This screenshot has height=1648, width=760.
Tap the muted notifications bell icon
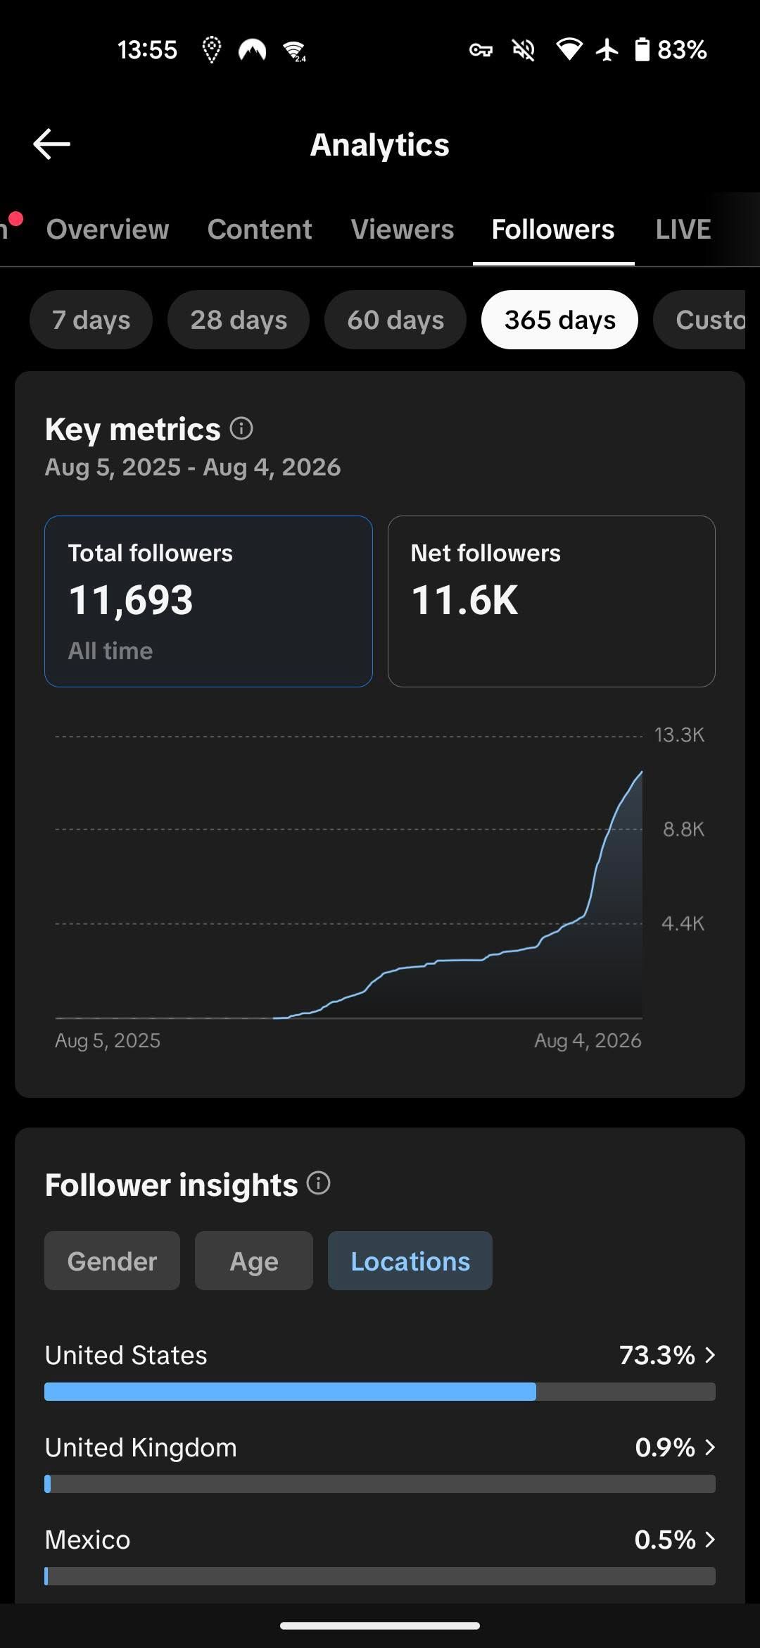[524, 50]
